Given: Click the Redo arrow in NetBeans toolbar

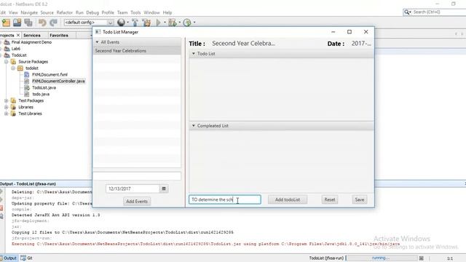Looking at the screenshot, I should point(53,23).
